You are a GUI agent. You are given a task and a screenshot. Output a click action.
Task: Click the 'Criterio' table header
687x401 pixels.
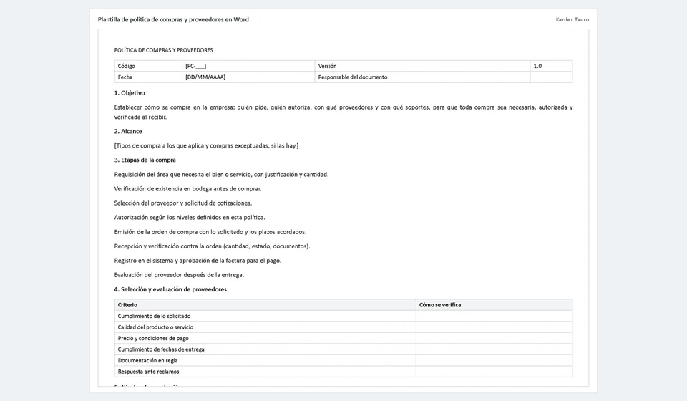click(265, 305)
